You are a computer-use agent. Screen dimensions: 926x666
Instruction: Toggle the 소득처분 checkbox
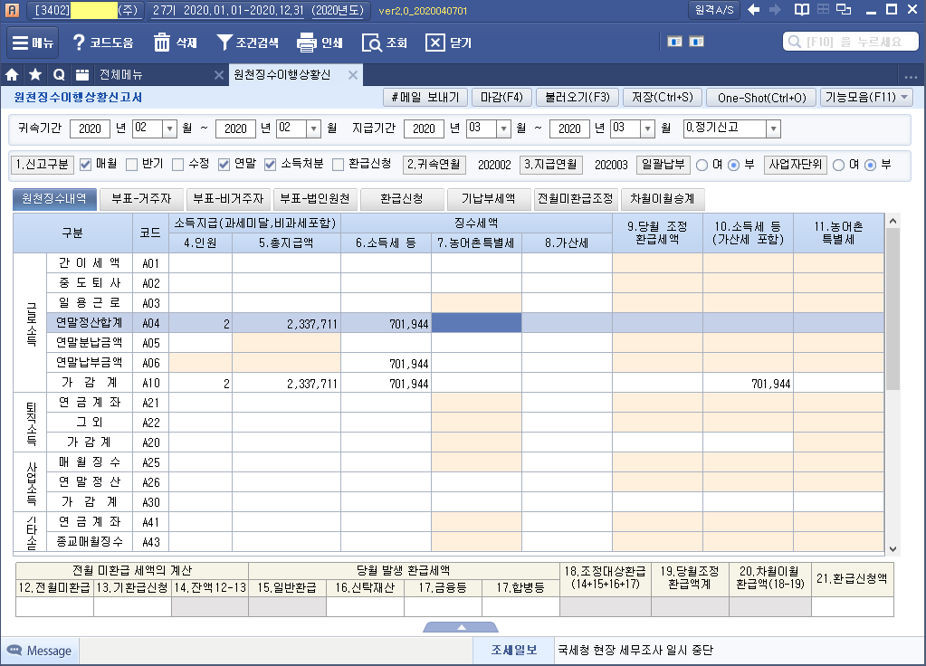[x=270, y=165]
